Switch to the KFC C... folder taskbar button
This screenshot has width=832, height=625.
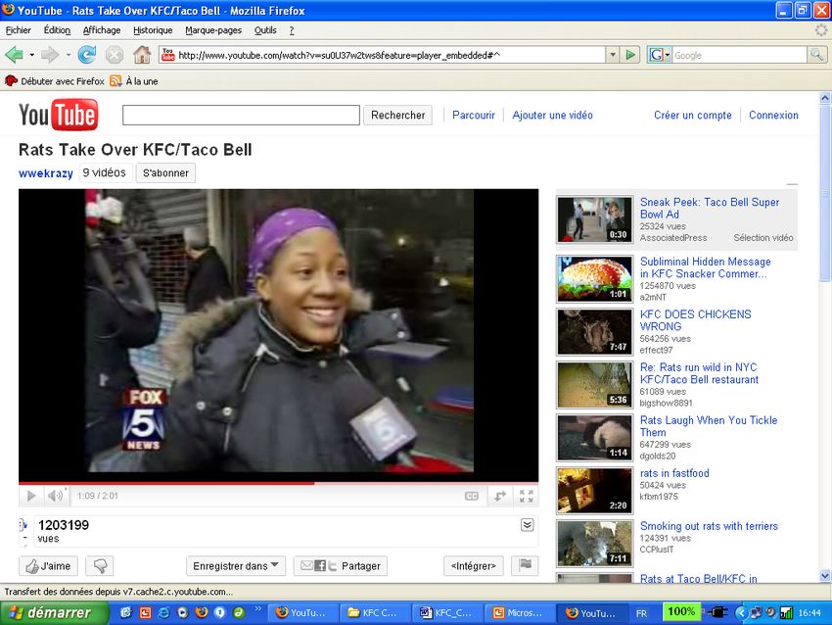pyautogui.click(x=376, y=613)
